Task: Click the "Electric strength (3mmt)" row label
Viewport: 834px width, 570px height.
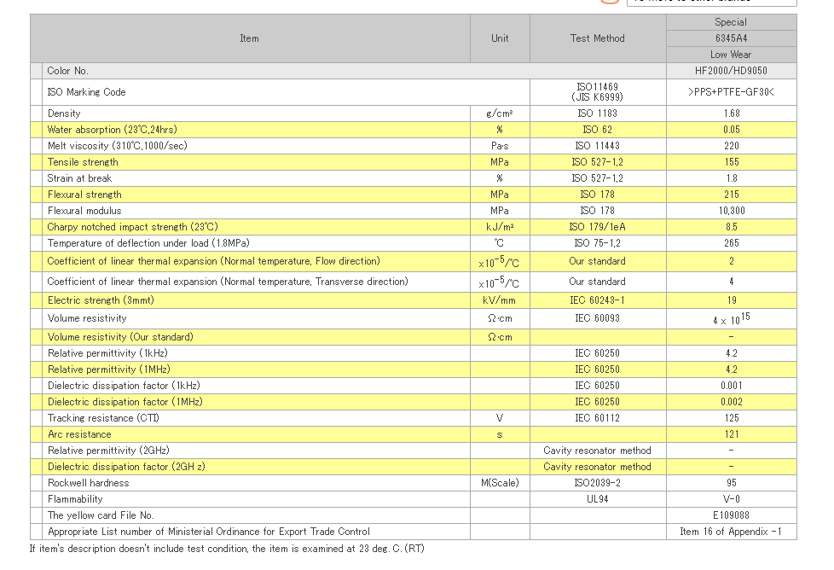Action: 101,300
